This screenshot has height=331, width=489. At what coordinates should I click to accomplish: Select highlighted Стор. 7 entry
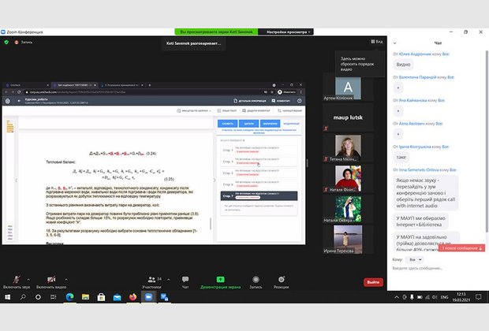(259, 195)
